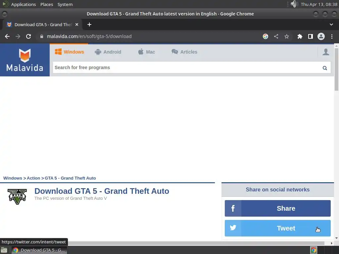
Task: Click the volume speaker icon
Action: tap(294, 4)
